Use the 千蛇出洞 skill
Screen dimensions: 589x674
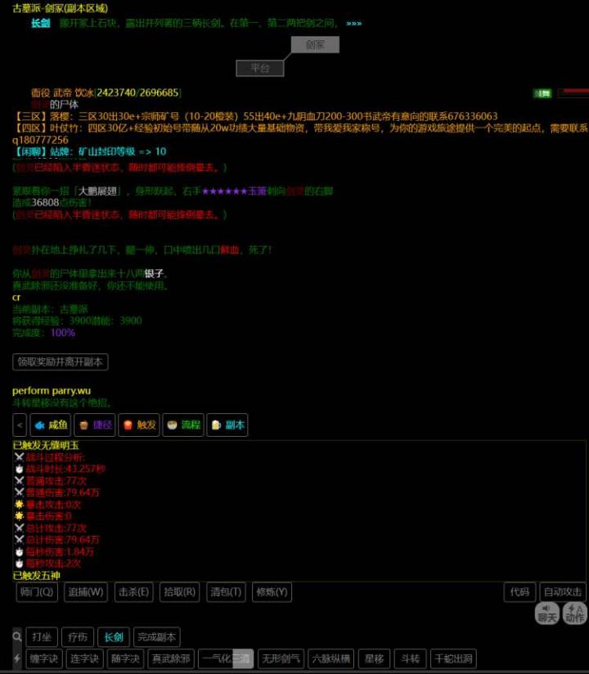(453, 658)
